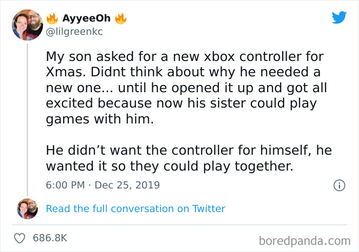Viewport: 359px width, 252px height.
Task: Click the tweet's first paragraph about xbox controller
Action: (x=185, y=88)
